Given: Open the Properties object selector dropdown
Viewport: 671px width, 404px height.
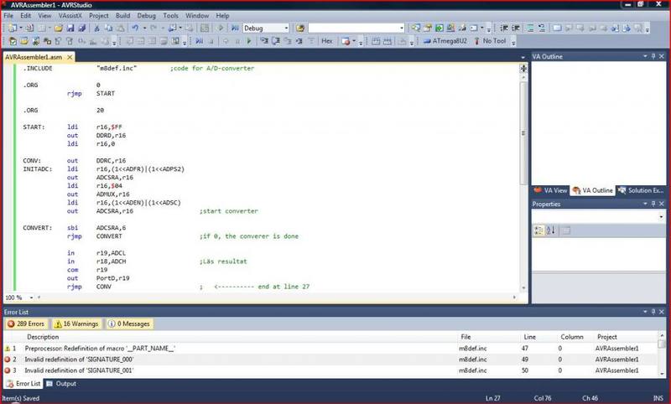Looking at the screenshot, I should coord(661,217).
